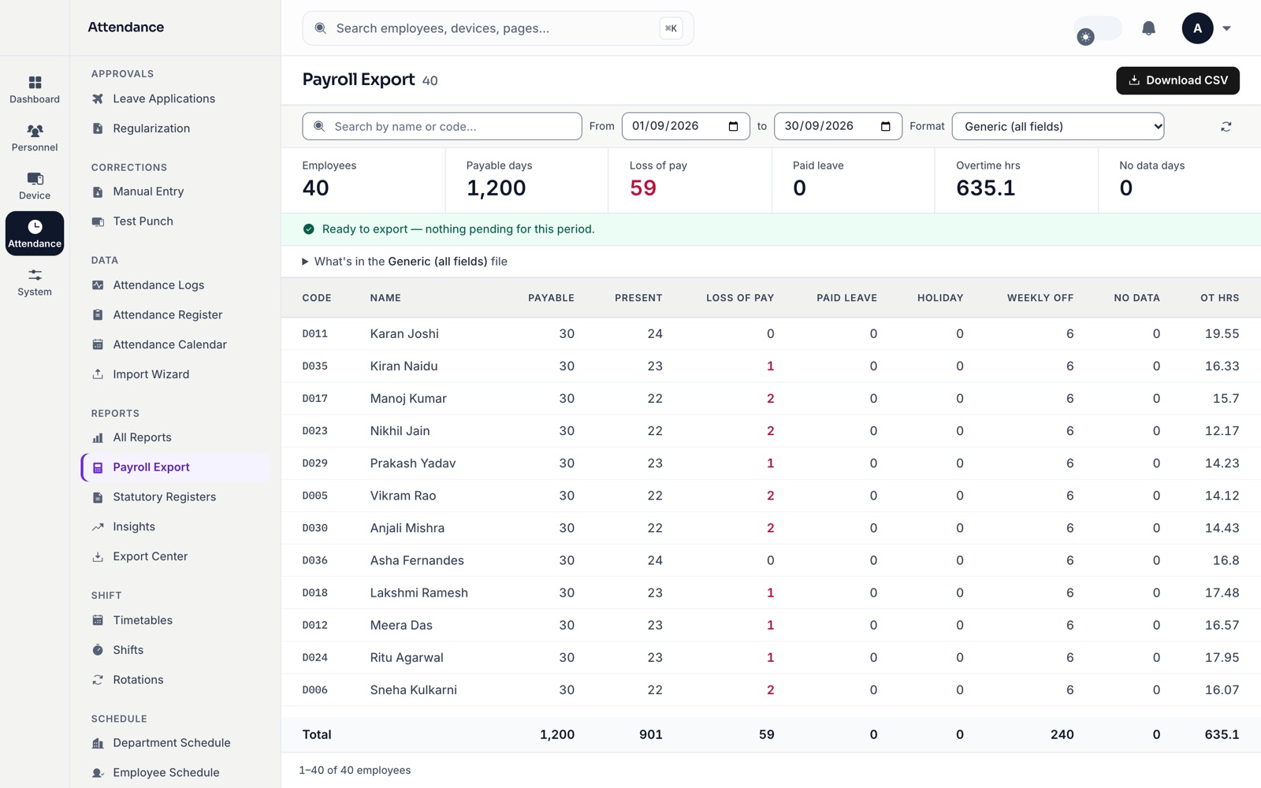Click the Manoj Kumar row name
The height and width of the screenshot is (788, 1261).
point(408,399)
